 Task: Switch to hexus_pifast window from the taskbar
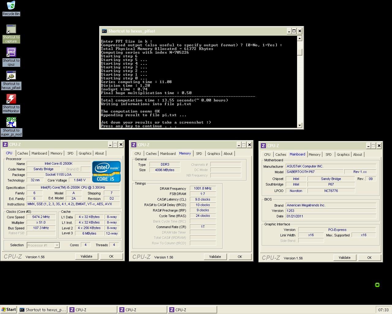[x=43, y=310]
